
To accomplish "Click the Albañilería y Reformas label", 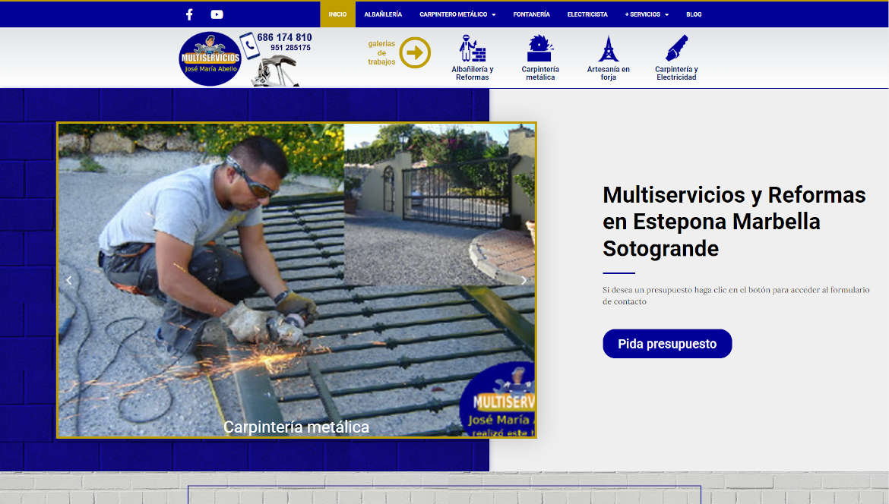I will pos(473,73).
